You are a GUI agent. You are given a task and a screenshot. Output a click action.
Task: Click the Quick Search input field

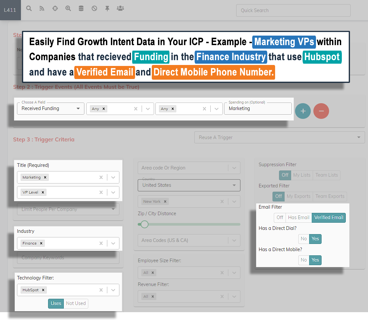293,10
